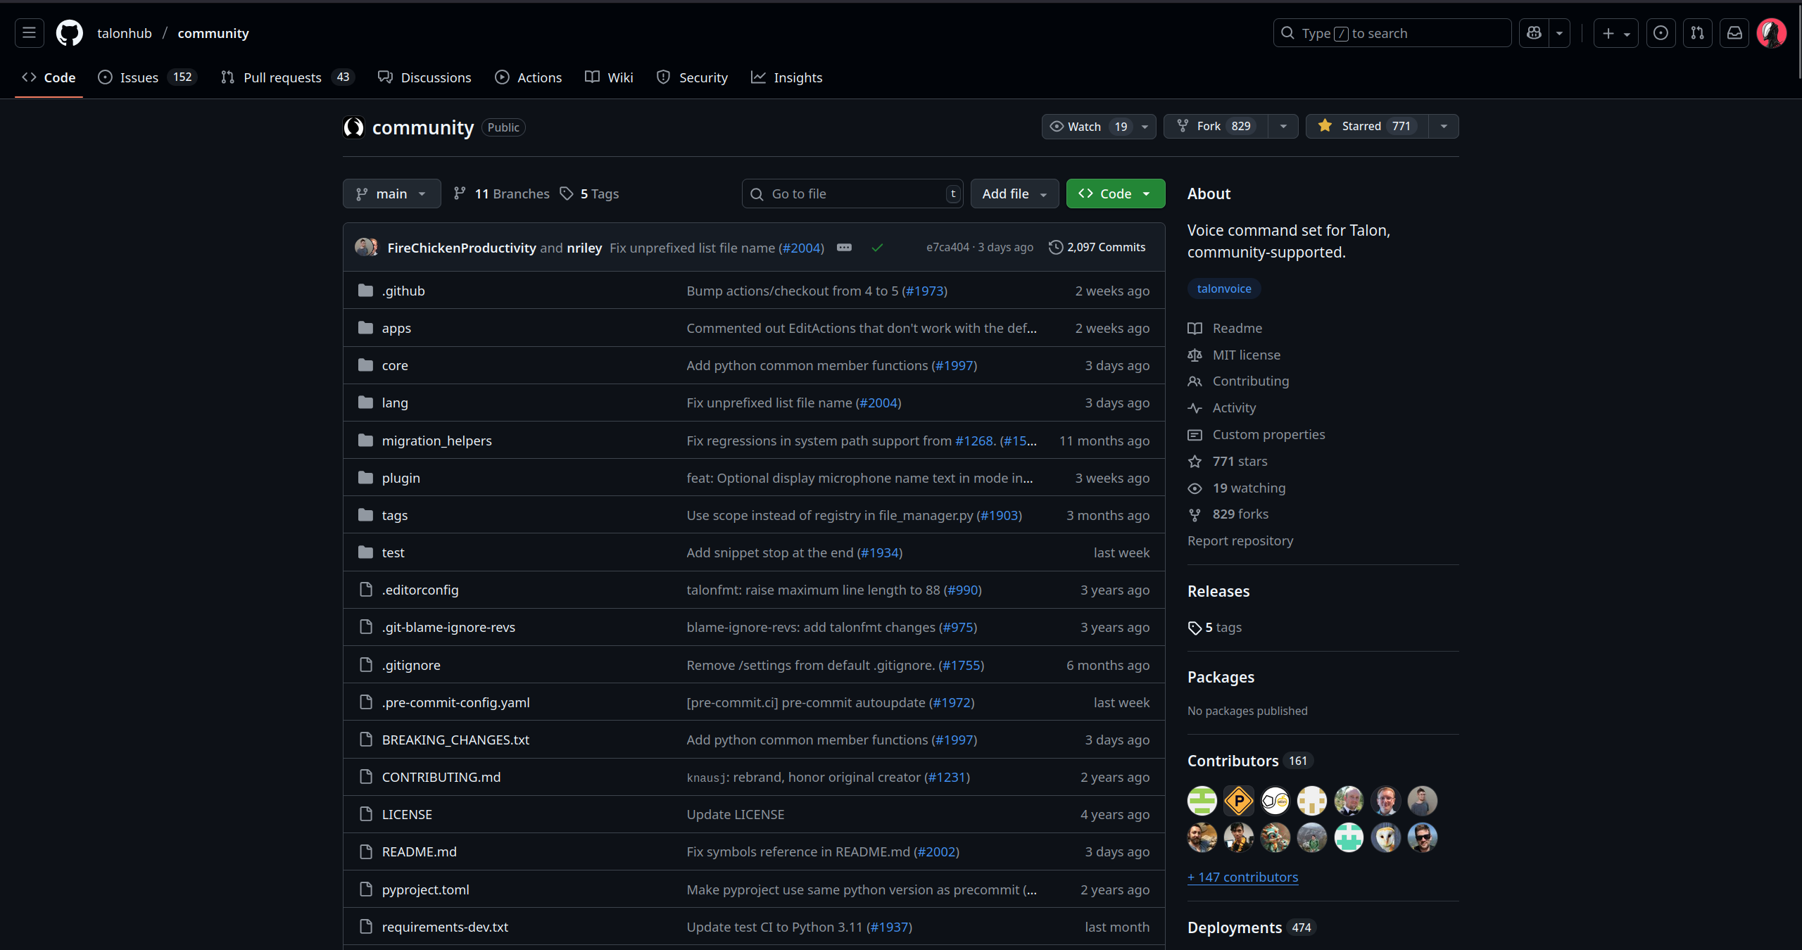
Task: Click the LICENSE file icon
Action: click(x=365, y=814)
